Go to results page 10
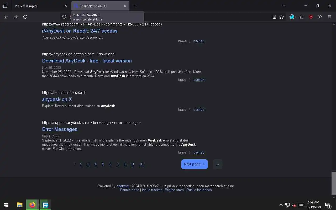This screenshot has height=210, width=336. tap(141, 164)
